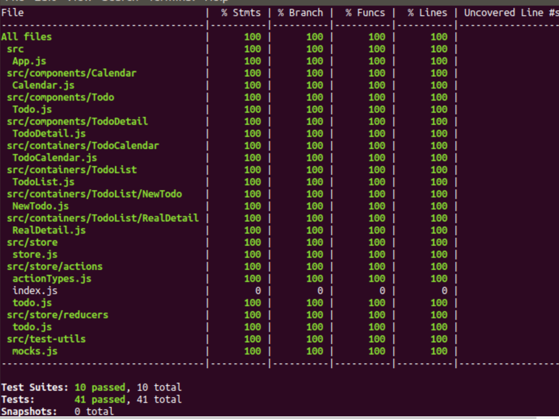Image resolution: width=559 pixels, height=419 pixels.
Task: Select the store.js file name
Action: coord(35,255)
